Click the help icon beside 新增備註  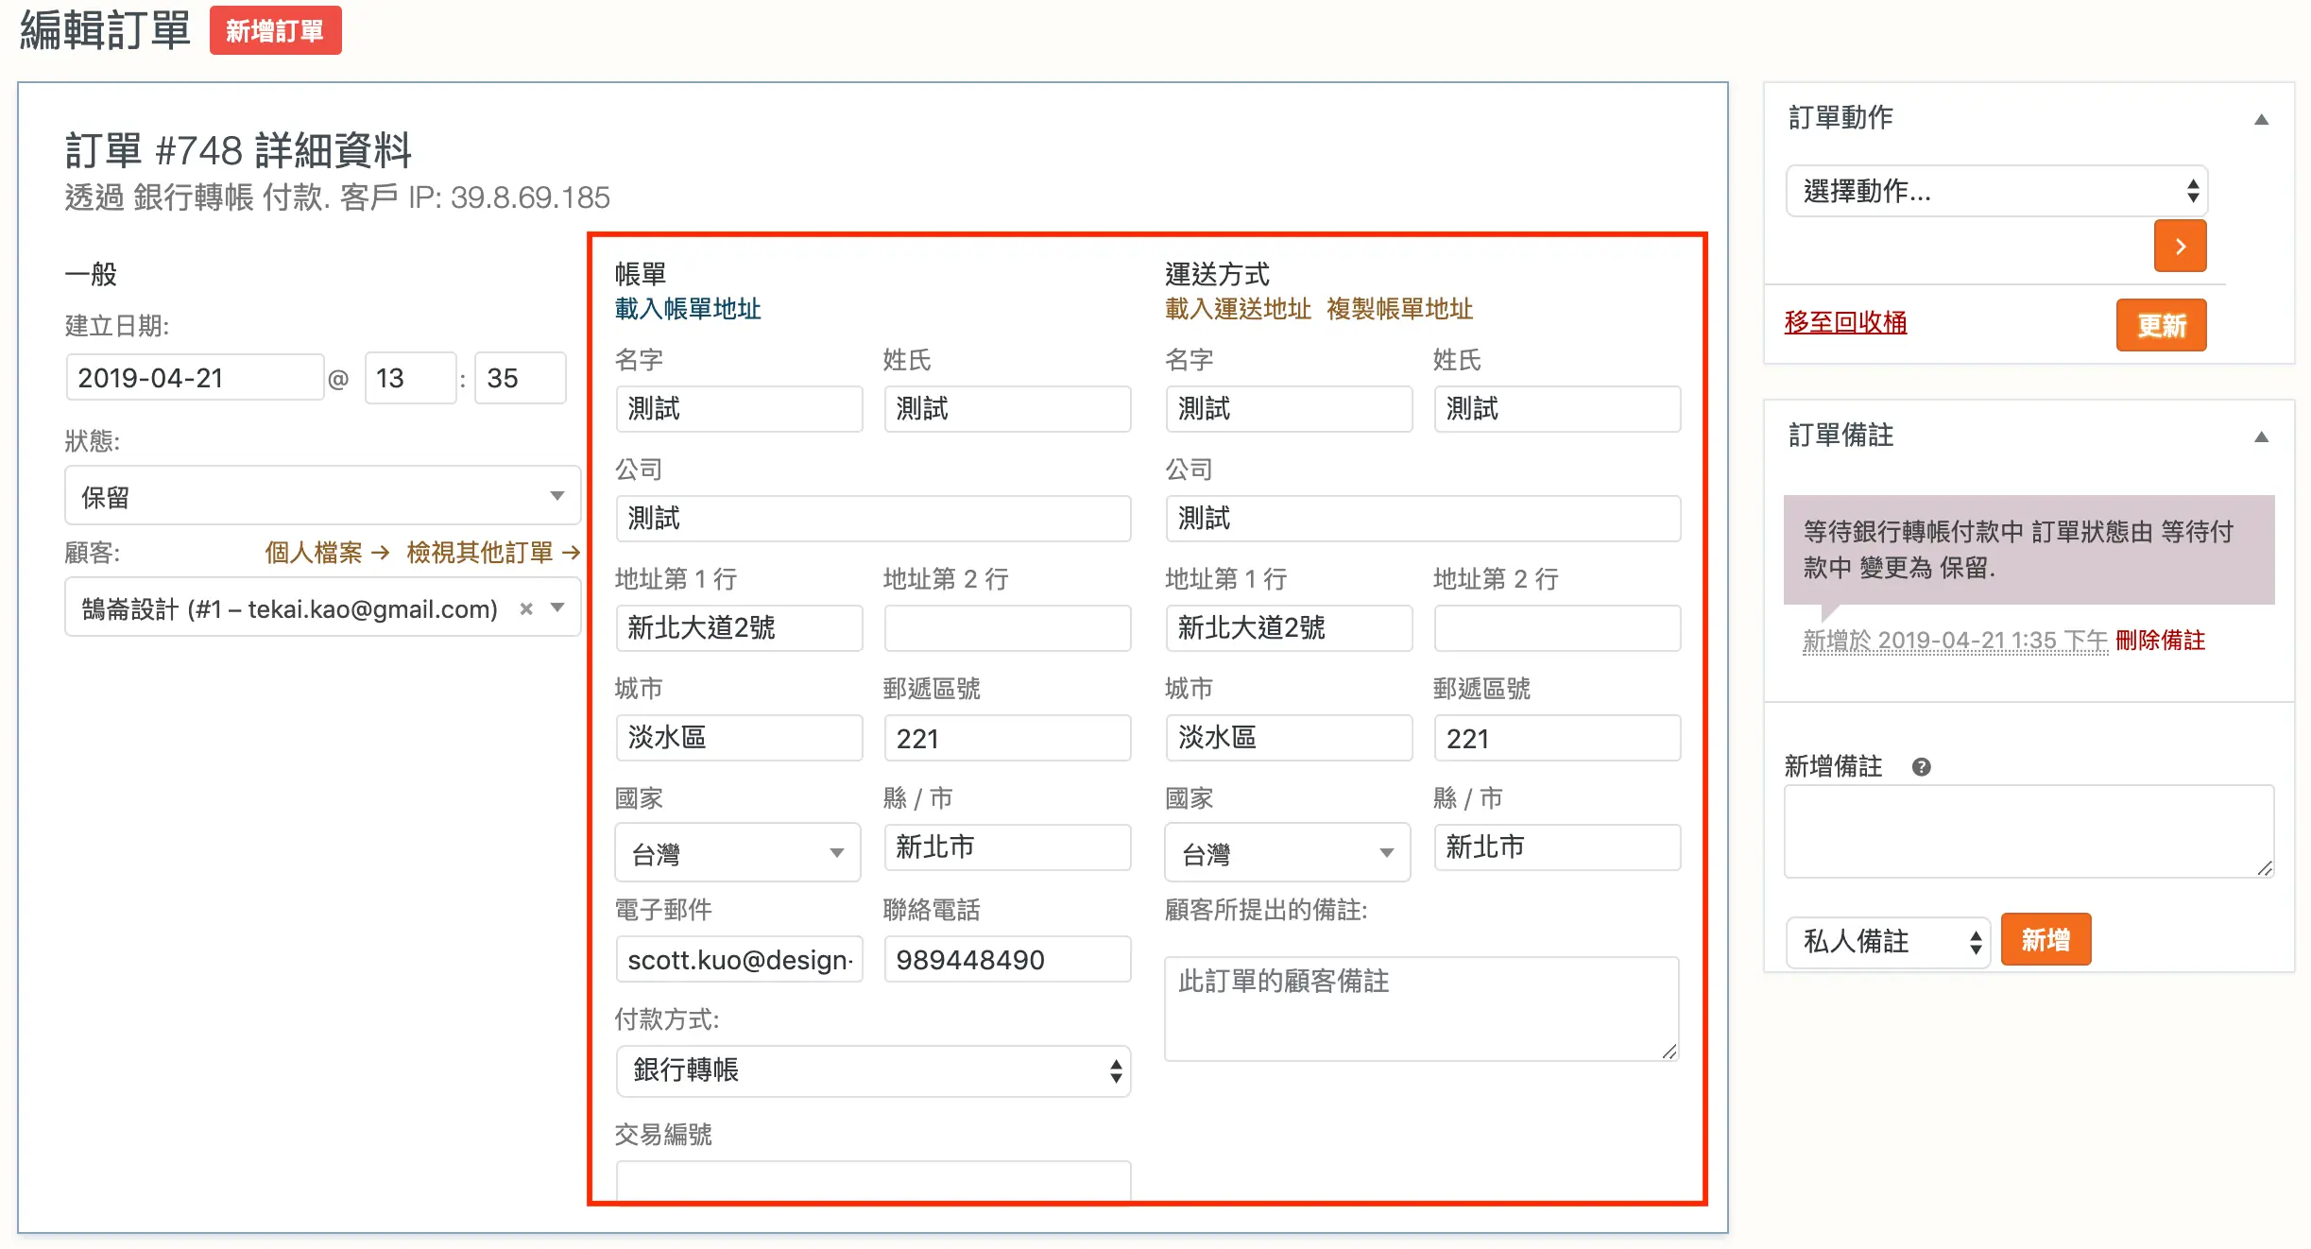point(1921,767)
